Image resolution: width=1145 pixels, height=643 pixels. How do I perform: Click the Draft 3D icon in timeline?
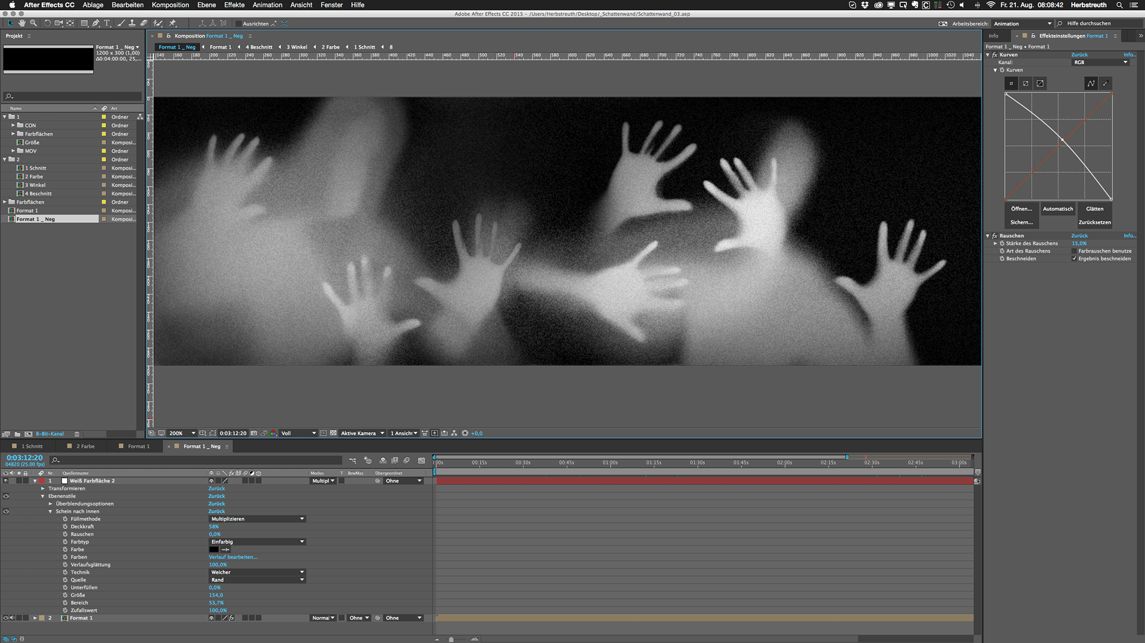point(368,460)
